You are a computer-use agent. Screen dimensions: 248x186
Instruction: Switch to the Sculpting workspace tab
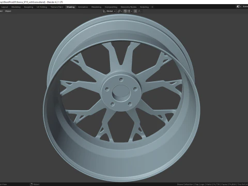point(28,7)
